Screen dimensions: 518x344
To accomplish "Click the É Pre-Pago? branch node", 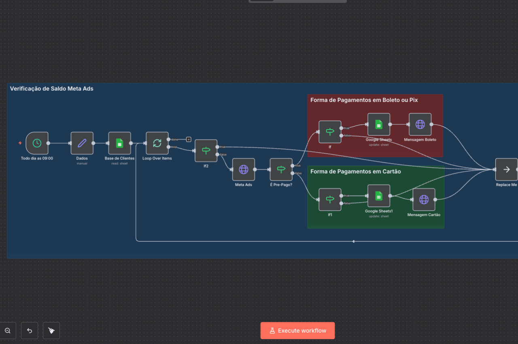I will tap(281, 169).
